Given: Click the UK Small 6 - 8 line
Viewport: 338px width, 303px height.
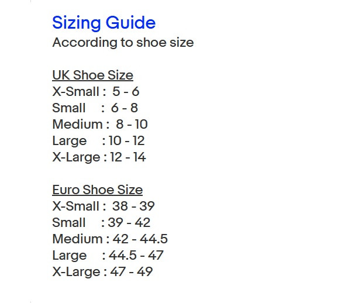Looking at the screenshot, I should point(95,108).
